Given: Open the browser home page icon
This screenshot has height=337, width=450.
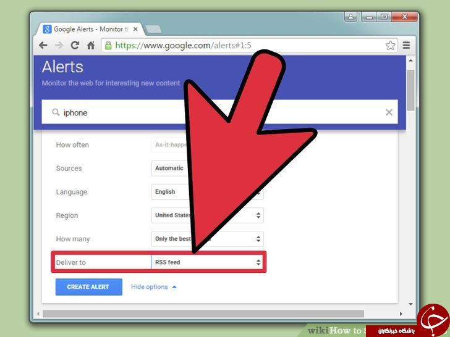Looking at the screenshot, I should click(x=91, y=45).
